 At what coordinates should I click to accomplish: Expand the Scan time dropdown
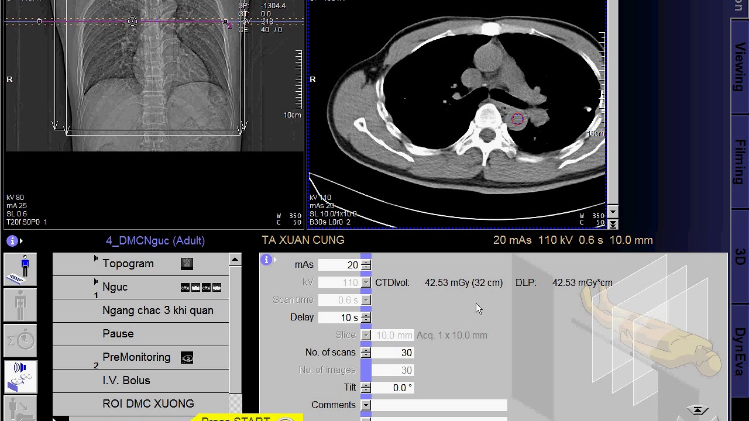tap(366, 301)
